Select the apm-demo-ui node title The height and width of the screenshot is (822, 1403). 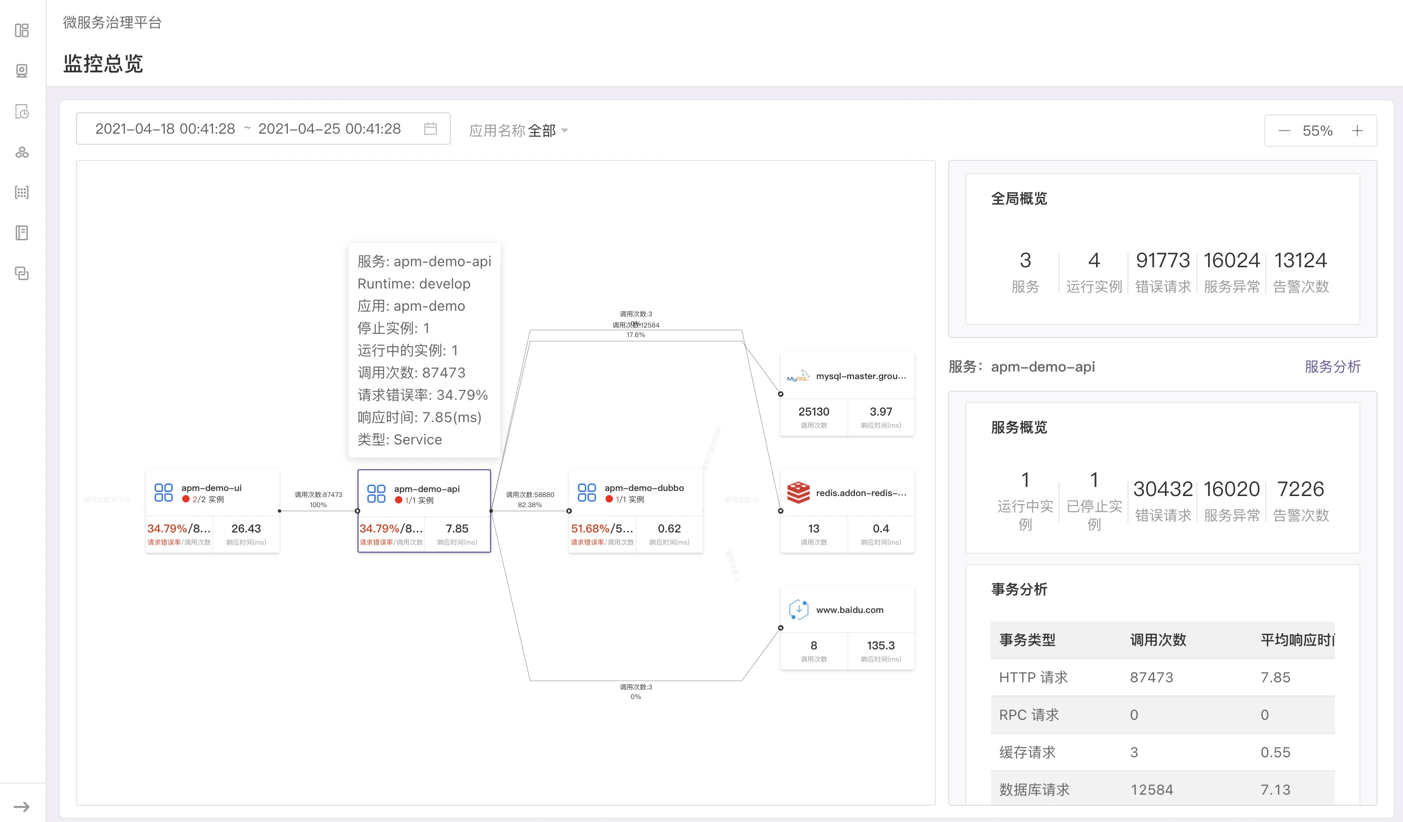[212, 487]
